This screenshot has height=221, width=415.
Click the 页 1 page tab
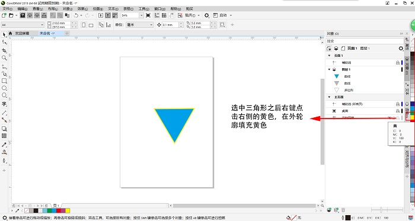(56, 206)
